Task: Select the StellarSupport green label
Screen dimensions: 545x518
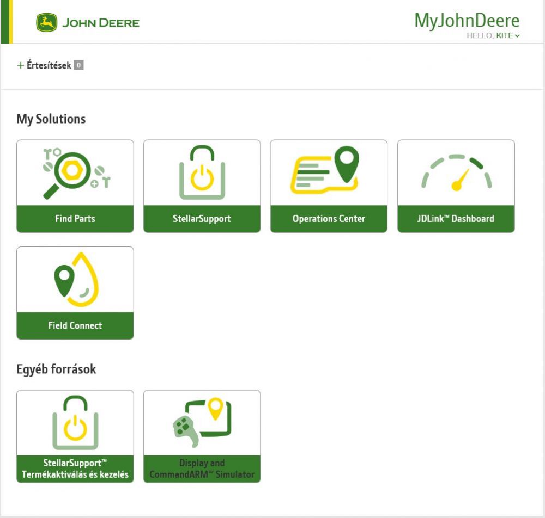Action: [x=202, y=219]
